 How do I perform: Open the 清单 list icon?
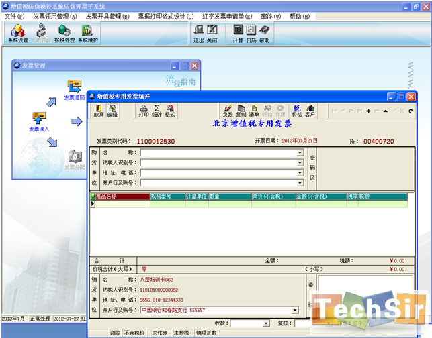point(254,111)
